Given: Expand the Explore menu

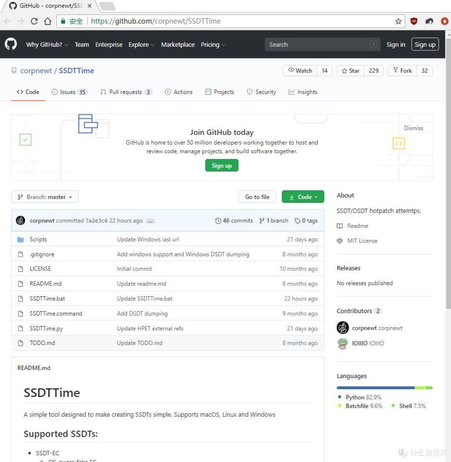Looking at the screenshot, I should click(142, 45).
